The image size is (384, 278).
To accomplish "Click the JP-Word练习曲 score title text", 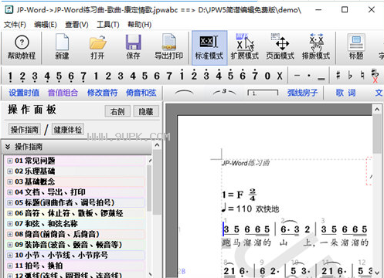I will pos(246,163).
